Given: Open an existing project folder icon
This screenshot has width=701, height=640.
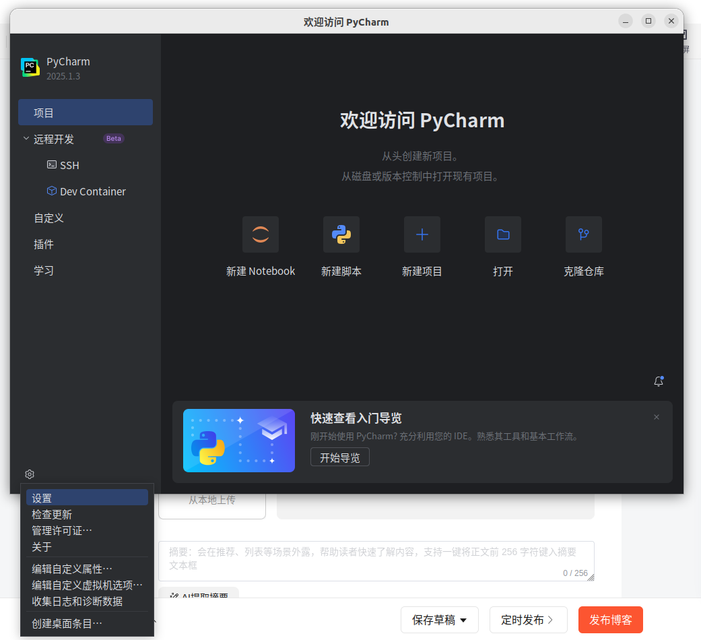Looking at the screenshot, I should point(503,234).
